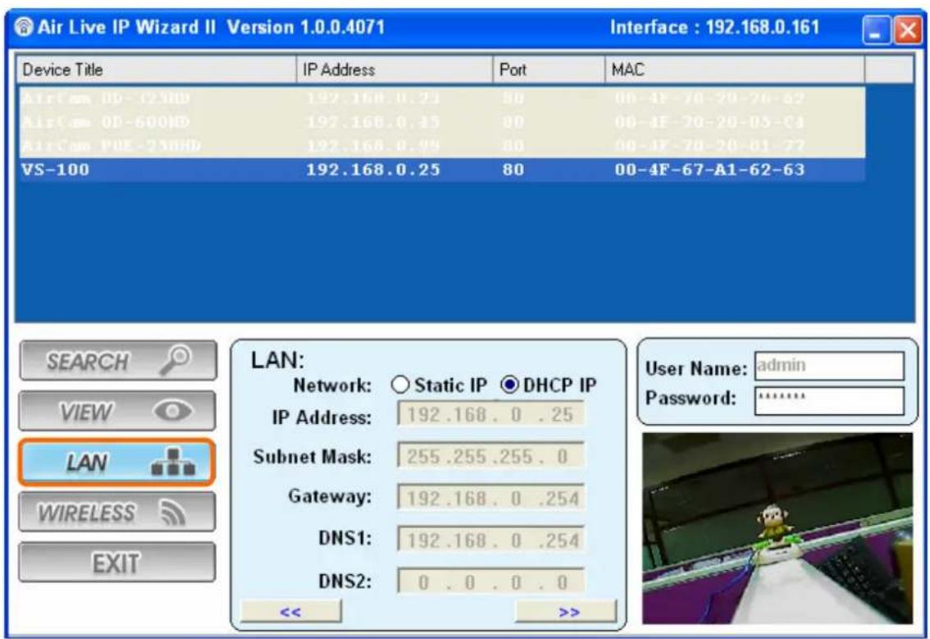
Task: Click the User Name field
Action: point(829,366)
